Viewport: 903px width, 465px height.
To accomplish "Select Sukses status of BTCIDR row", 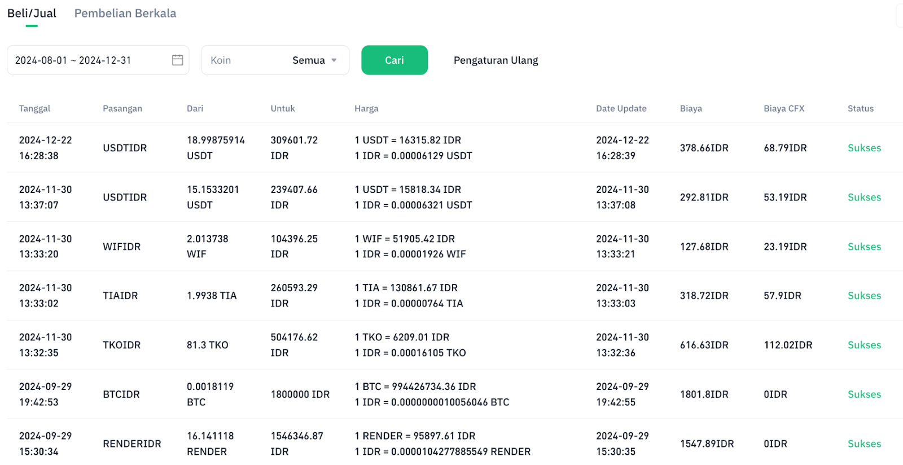I will (x=864, y=394).
